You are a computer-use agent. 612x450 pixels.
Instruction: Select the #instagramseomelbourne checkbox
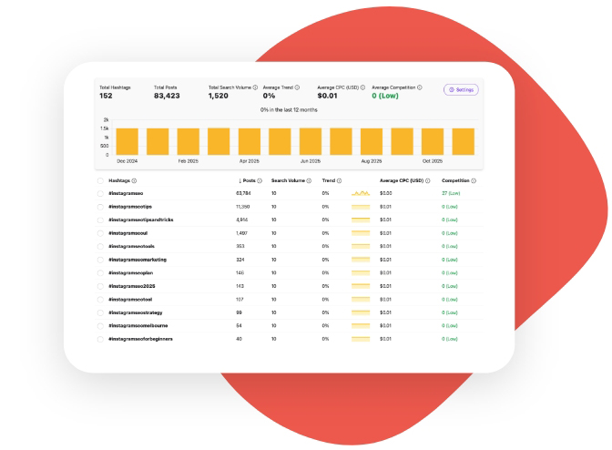click(x=100, y=326)
